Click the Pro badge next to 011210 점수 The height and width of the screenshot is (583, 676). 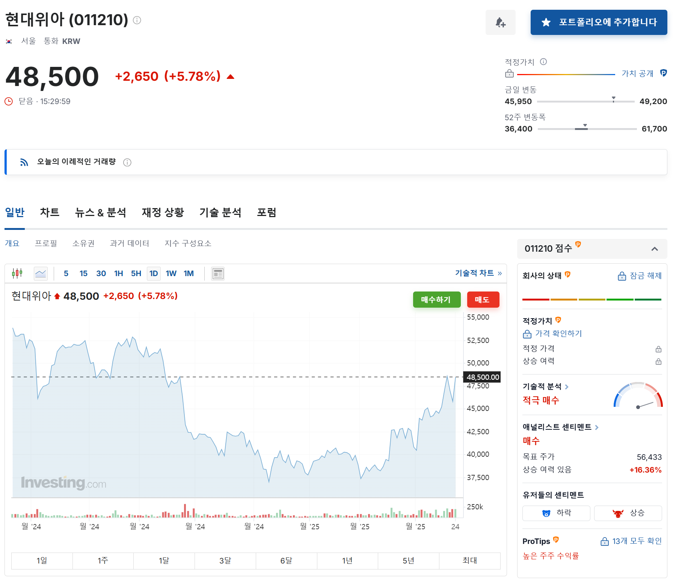578,245
